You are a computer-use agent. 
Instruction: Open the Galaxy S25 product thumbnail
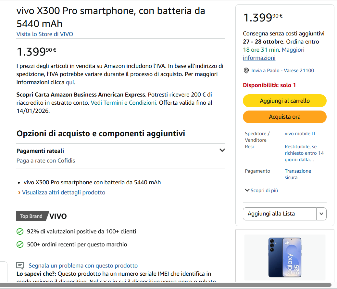pos(285,257)
